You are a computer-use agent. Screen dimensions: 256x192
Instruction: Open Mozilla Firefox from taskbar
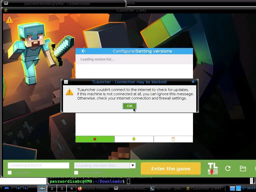point(93,188)
